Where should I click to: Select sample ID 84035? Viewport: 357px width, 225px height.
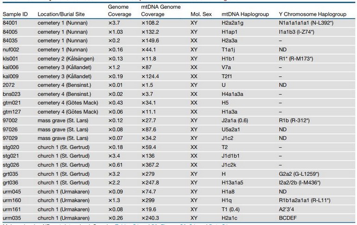pos(10,41)
